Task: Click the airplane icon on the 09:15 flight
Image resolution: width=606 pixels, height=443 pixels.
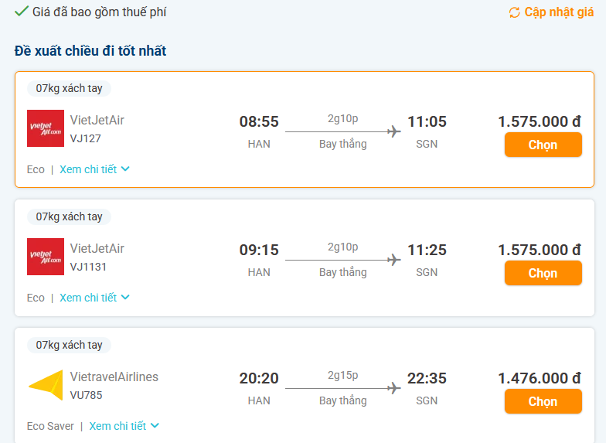Action: 393,260
